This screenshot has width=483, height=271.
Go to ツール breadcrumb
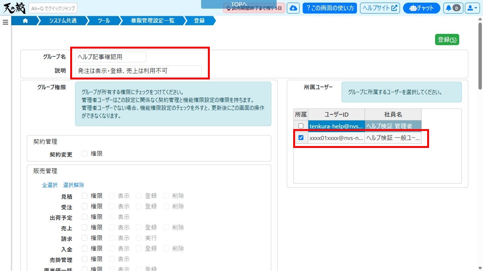tap(104, 21)
